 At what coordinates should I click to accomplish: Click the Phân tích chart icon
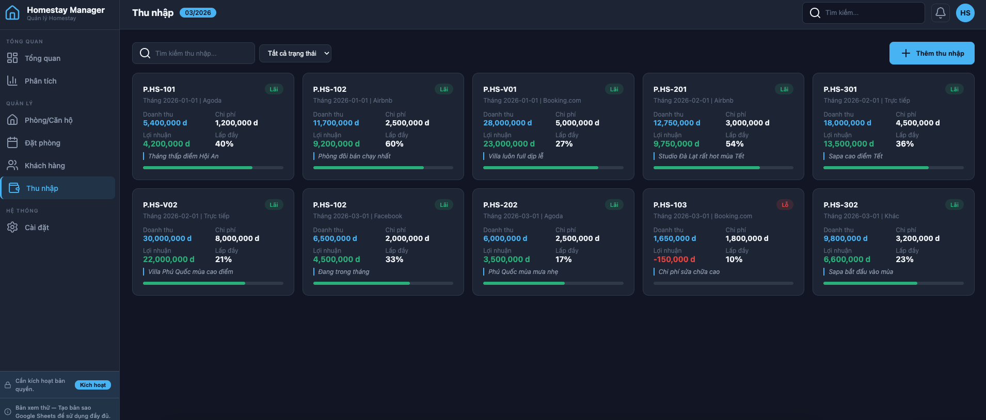tap(12, 81)
